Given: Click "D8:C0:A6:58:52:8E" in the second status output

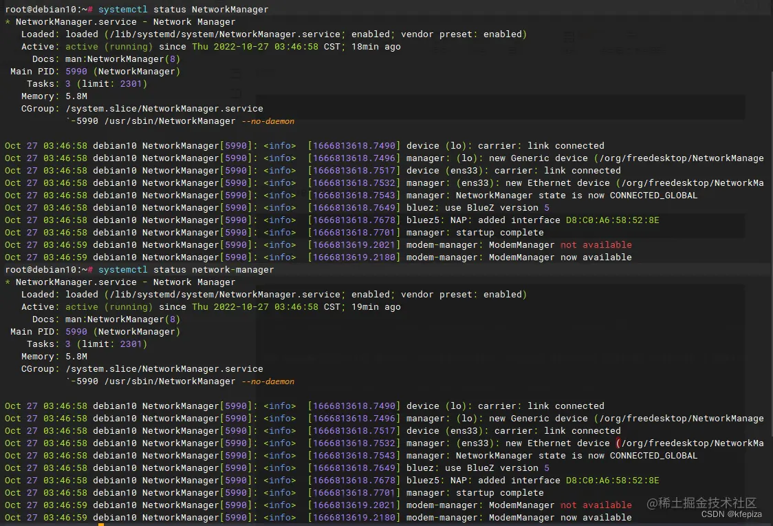Looking at the screenshot, I should click(612, 480).
